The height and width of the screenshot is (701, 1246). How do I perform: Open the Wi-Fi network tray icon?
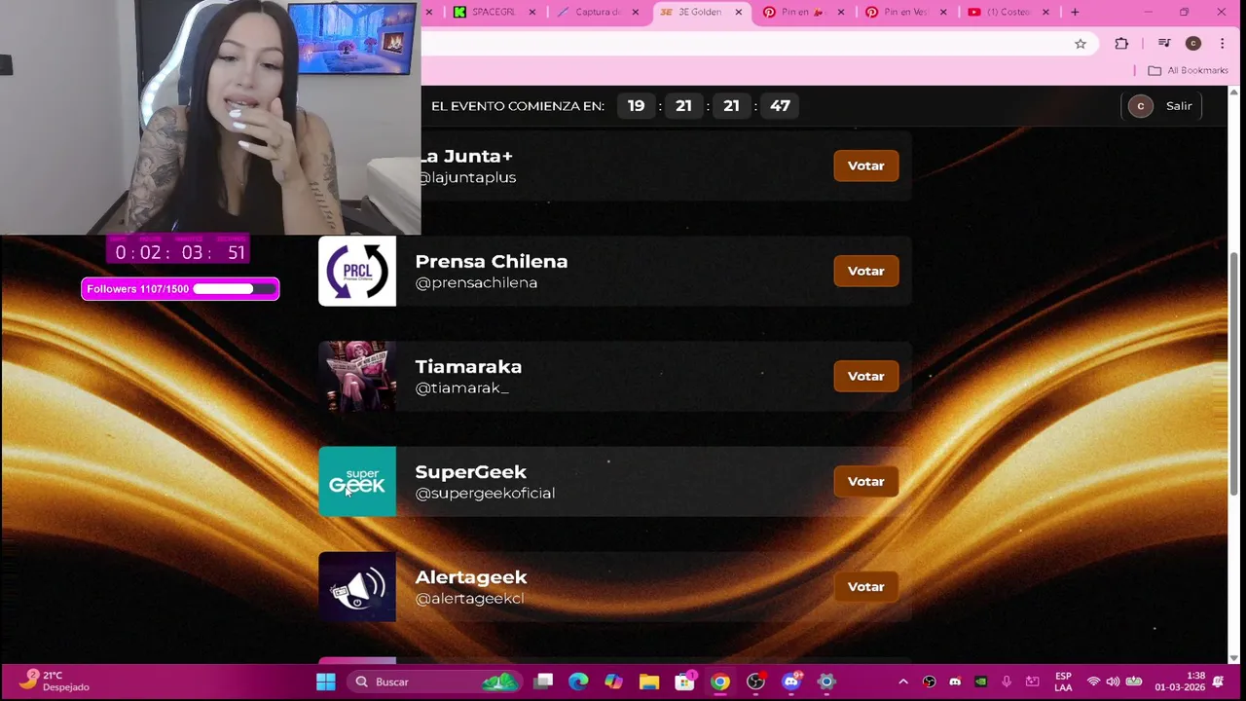click(x=1093, y=682)
